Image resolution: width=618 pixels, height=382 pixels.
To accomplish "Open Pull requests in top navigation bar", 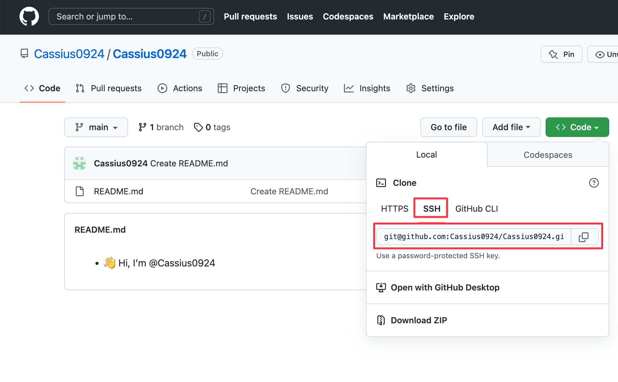I will pyautogui.click(x=250, y=16).
